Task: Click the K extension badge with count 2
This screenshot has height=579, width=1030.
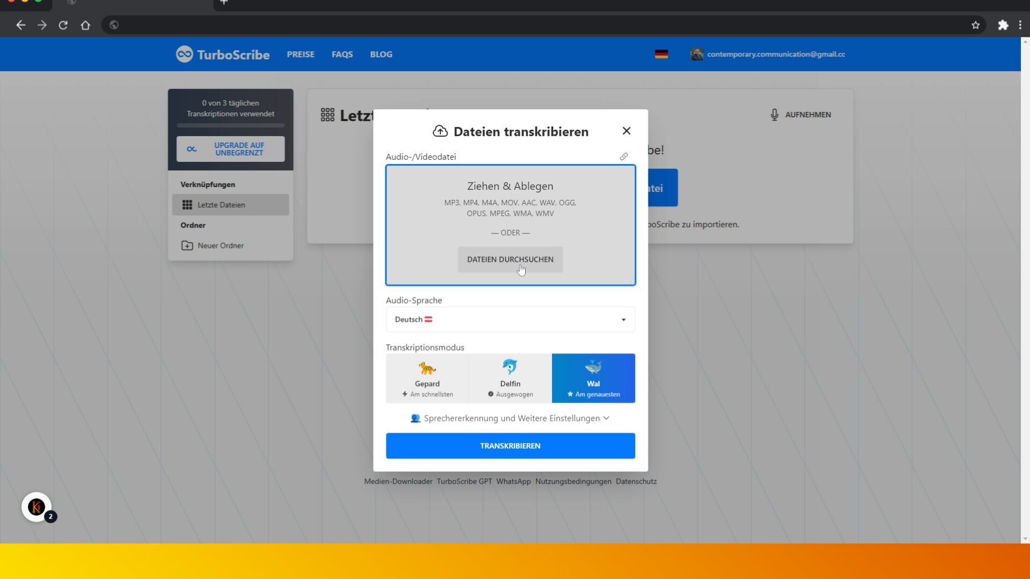Action: (37, 507)
